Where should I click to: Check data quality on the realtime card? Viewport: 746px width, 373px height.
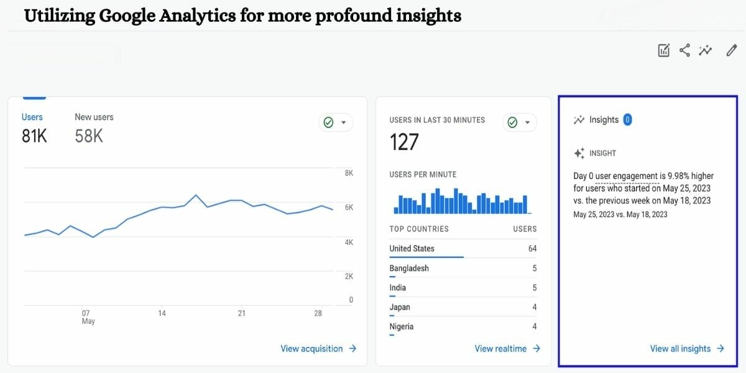click(x=512, y=122)
